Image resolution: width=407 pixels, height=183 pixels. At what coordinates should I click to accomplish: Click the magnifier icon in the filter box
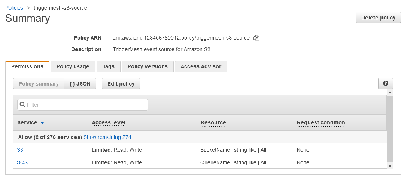tap(22, 105)
